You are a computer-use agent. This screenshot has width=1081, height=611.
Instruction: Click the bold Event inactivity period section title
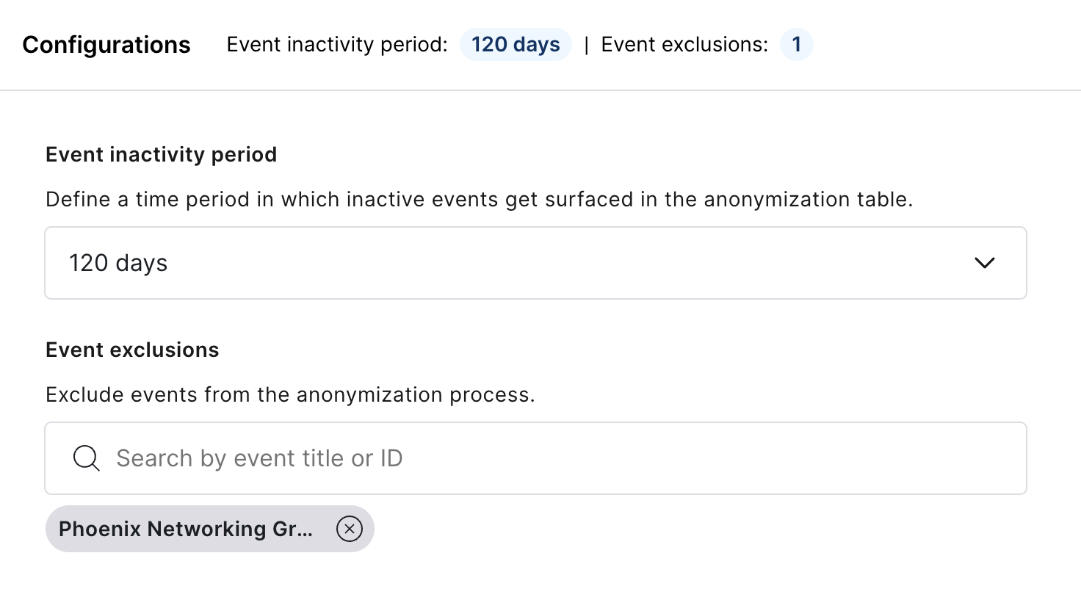(x=162, y=154)
